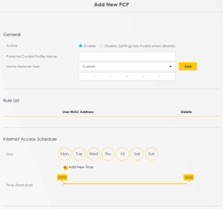Select the Disable radio button
The height and width of the screenshot is (209, 223).
pyautogui.click(x=101, y=46)
